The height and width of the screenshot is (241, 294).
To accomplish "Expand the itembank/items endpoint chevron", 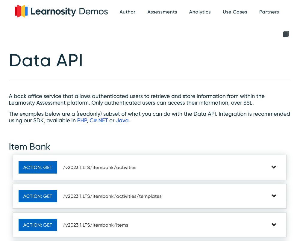I will pos(274,225).
